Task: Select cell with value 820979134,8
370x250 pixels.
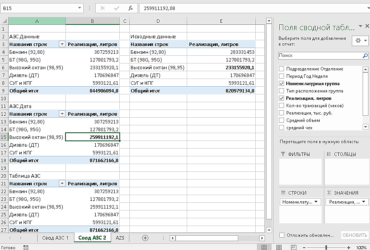Action: click(221, 91)
